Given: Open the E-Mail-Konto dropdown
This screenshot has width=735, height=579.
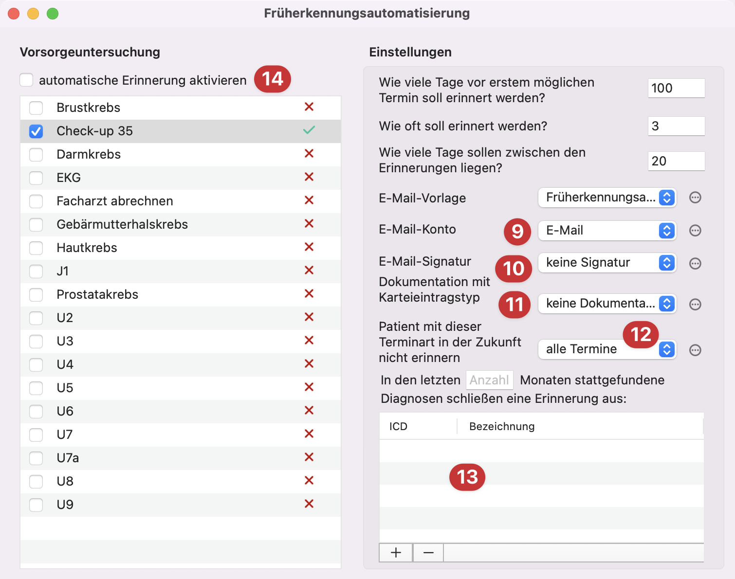Looking at the screenshot, I should click(607, 231).
